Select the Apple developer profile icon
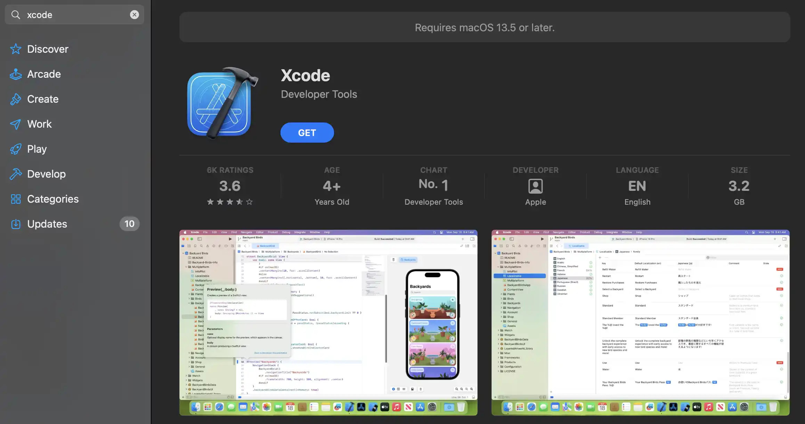Screen dimensions: 805x424 (535, 186)
